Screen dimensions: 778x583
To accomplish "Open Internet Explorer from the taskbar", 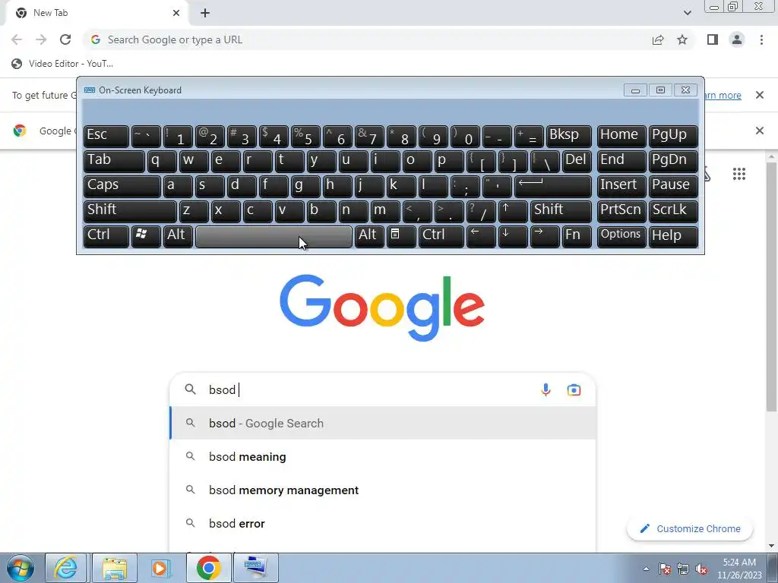I will [66, 568].
